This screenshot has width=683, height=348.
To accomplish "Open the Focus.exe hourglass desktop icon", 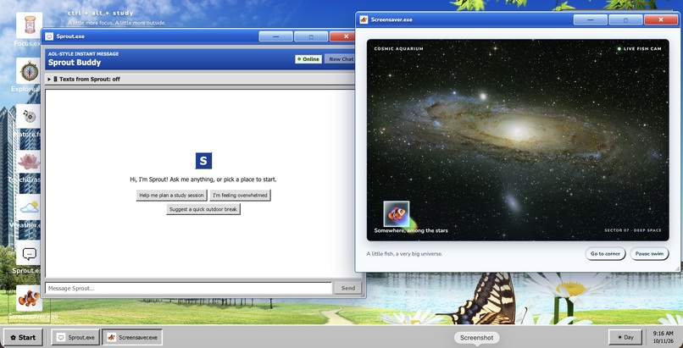I will tap(29, 25).
